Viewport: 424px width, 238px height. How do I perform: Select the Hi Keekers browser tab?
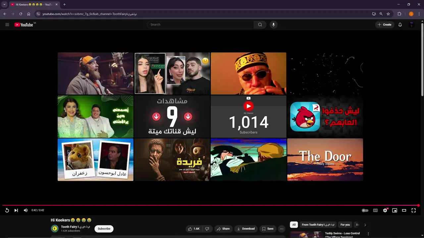point(34,5)
